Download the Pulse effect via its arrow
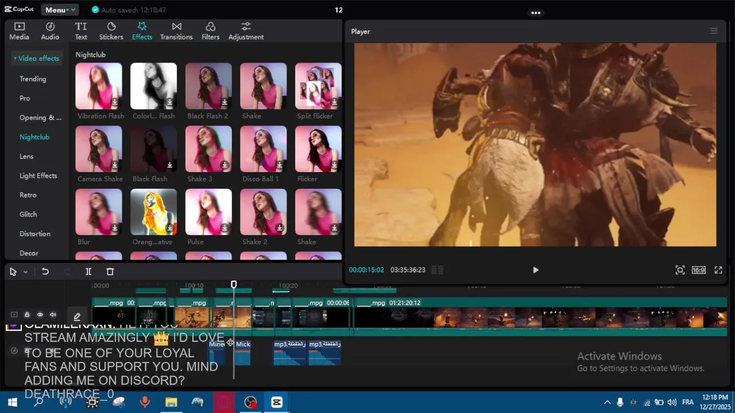Viewport: 735px width, 413px height. (225, 228)
